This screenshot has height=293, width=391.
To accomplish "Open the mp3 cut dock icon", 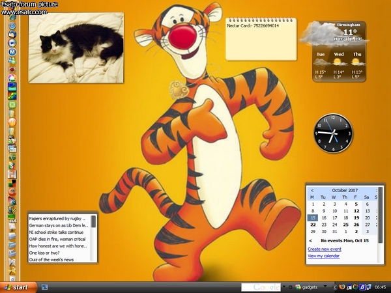I will coord(12,219).
